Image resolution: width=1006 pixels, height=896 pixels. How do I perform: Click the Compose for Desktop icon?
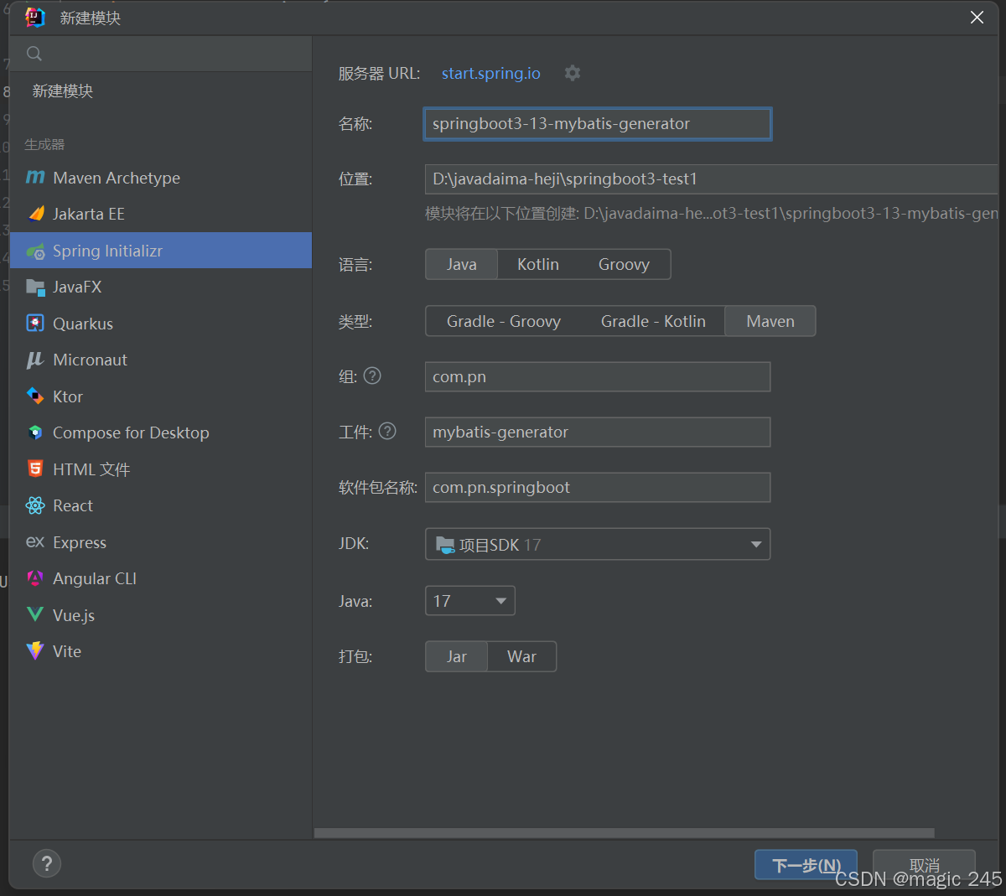pos(35,432)
